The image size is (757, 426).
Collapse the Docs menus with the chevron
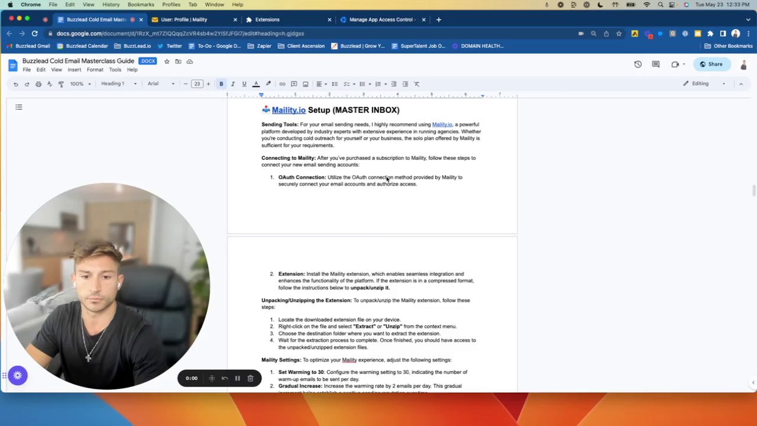(741, 84)
